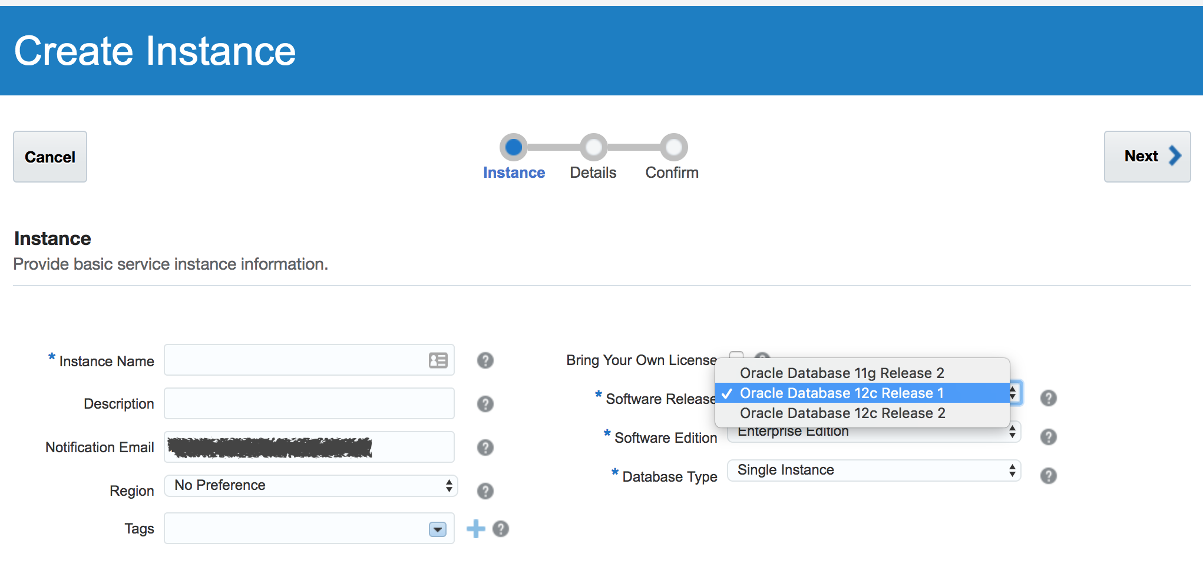Go to the Details step
Image resolution: width=1203 pixels, height=570 pixels.
pyautogui.click(x=593, y=147)
